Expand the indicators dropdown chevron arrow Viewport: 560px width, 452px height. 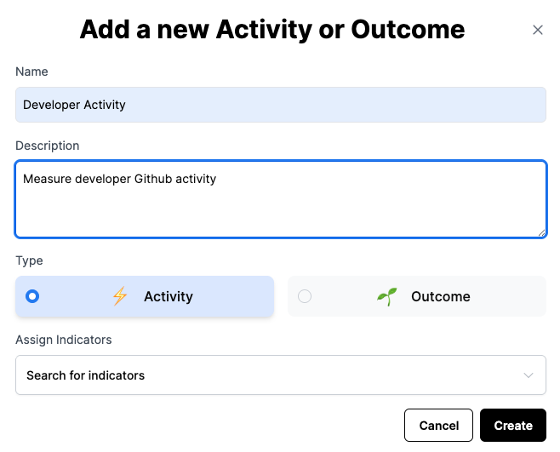529,375
